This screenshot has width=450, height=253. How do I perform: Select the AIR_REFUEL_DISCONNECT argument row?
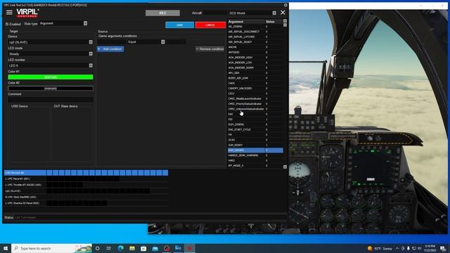pos(255,32)
